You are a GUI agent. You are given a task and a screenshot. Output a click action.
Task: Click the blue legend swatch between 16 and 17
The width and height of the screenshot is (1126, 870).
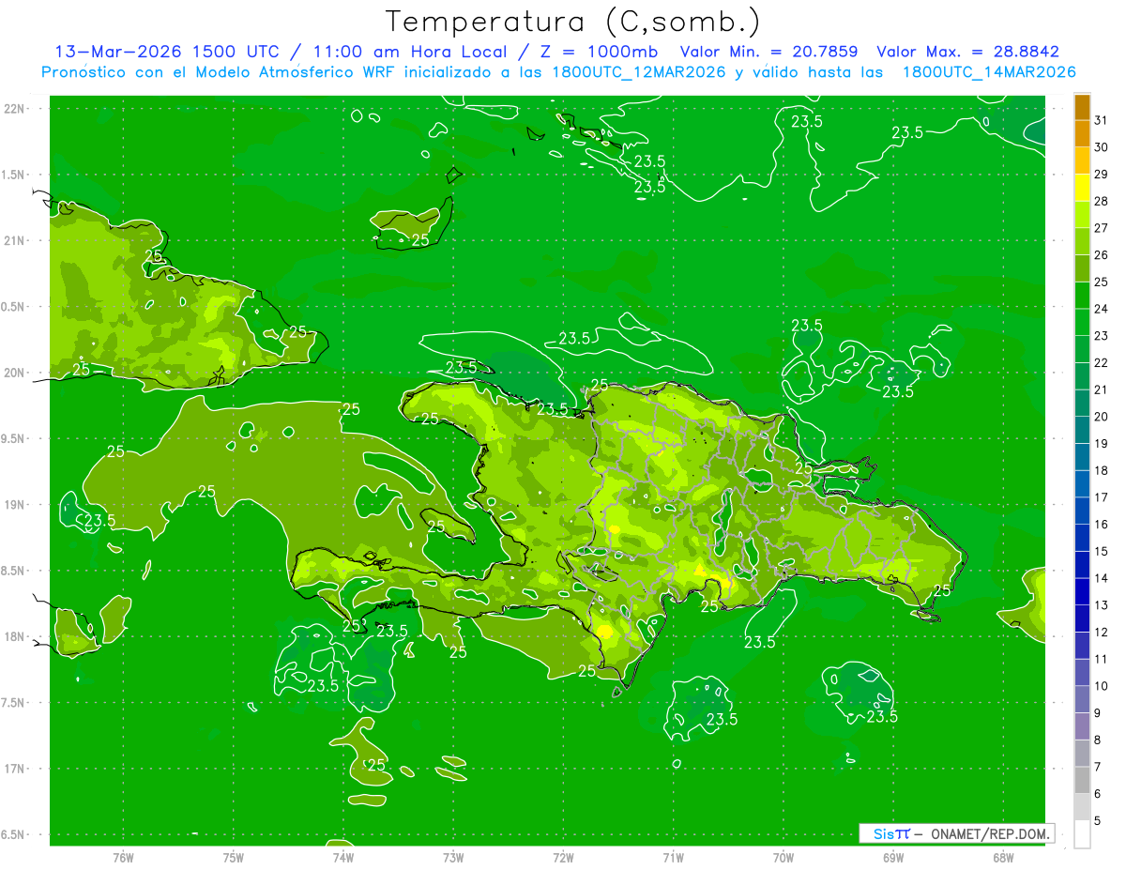pyautogui.click(x=1082, y=511)
